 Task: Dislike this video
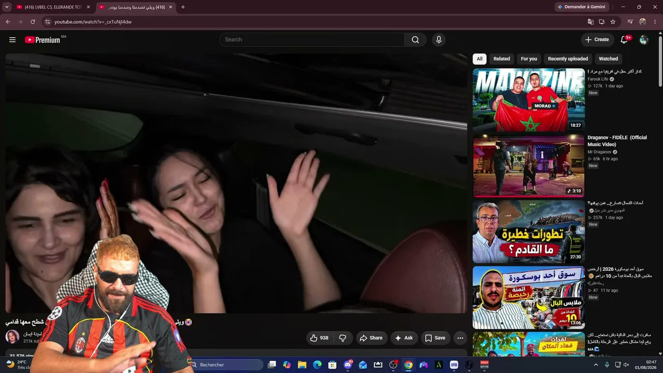[343, 338]
